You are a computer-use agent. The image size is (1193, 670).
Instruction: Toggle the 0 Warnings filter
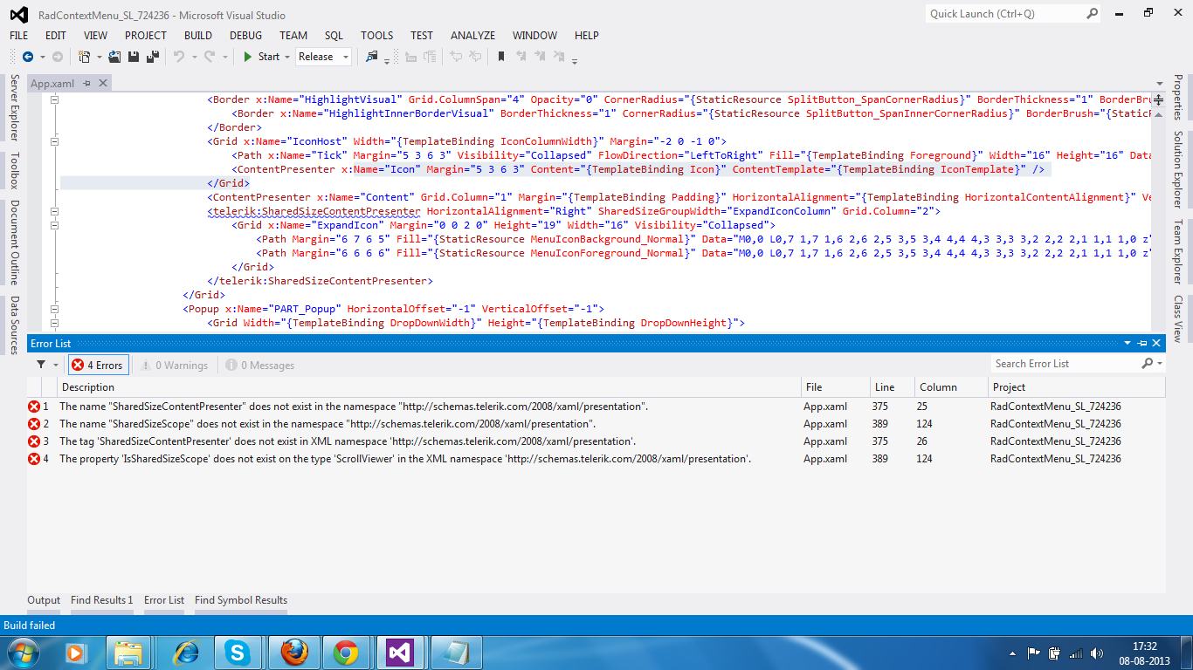coord(174,365)
